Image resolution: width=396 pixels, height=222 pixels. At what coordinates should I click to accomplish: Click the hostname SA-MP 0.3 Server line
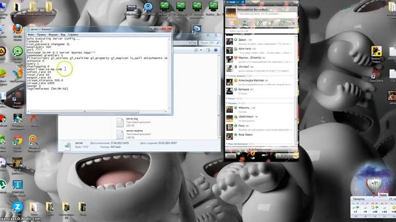click(61, 52)
